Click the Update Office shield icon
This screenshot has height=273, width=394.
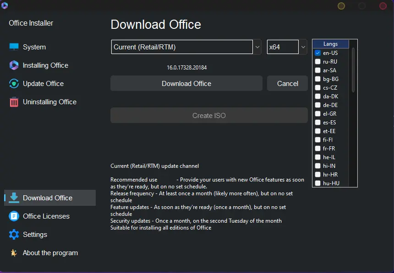14,84
